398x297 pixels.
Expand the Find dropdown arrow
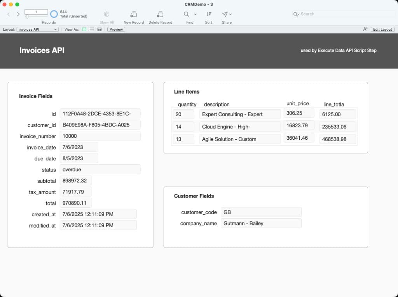coord(195,14)
